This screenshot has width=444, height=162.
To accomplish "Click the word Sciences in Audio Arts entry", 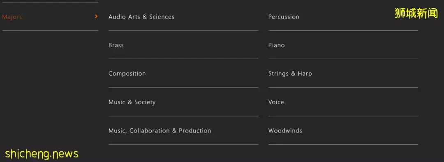I will tap(162, 17).
